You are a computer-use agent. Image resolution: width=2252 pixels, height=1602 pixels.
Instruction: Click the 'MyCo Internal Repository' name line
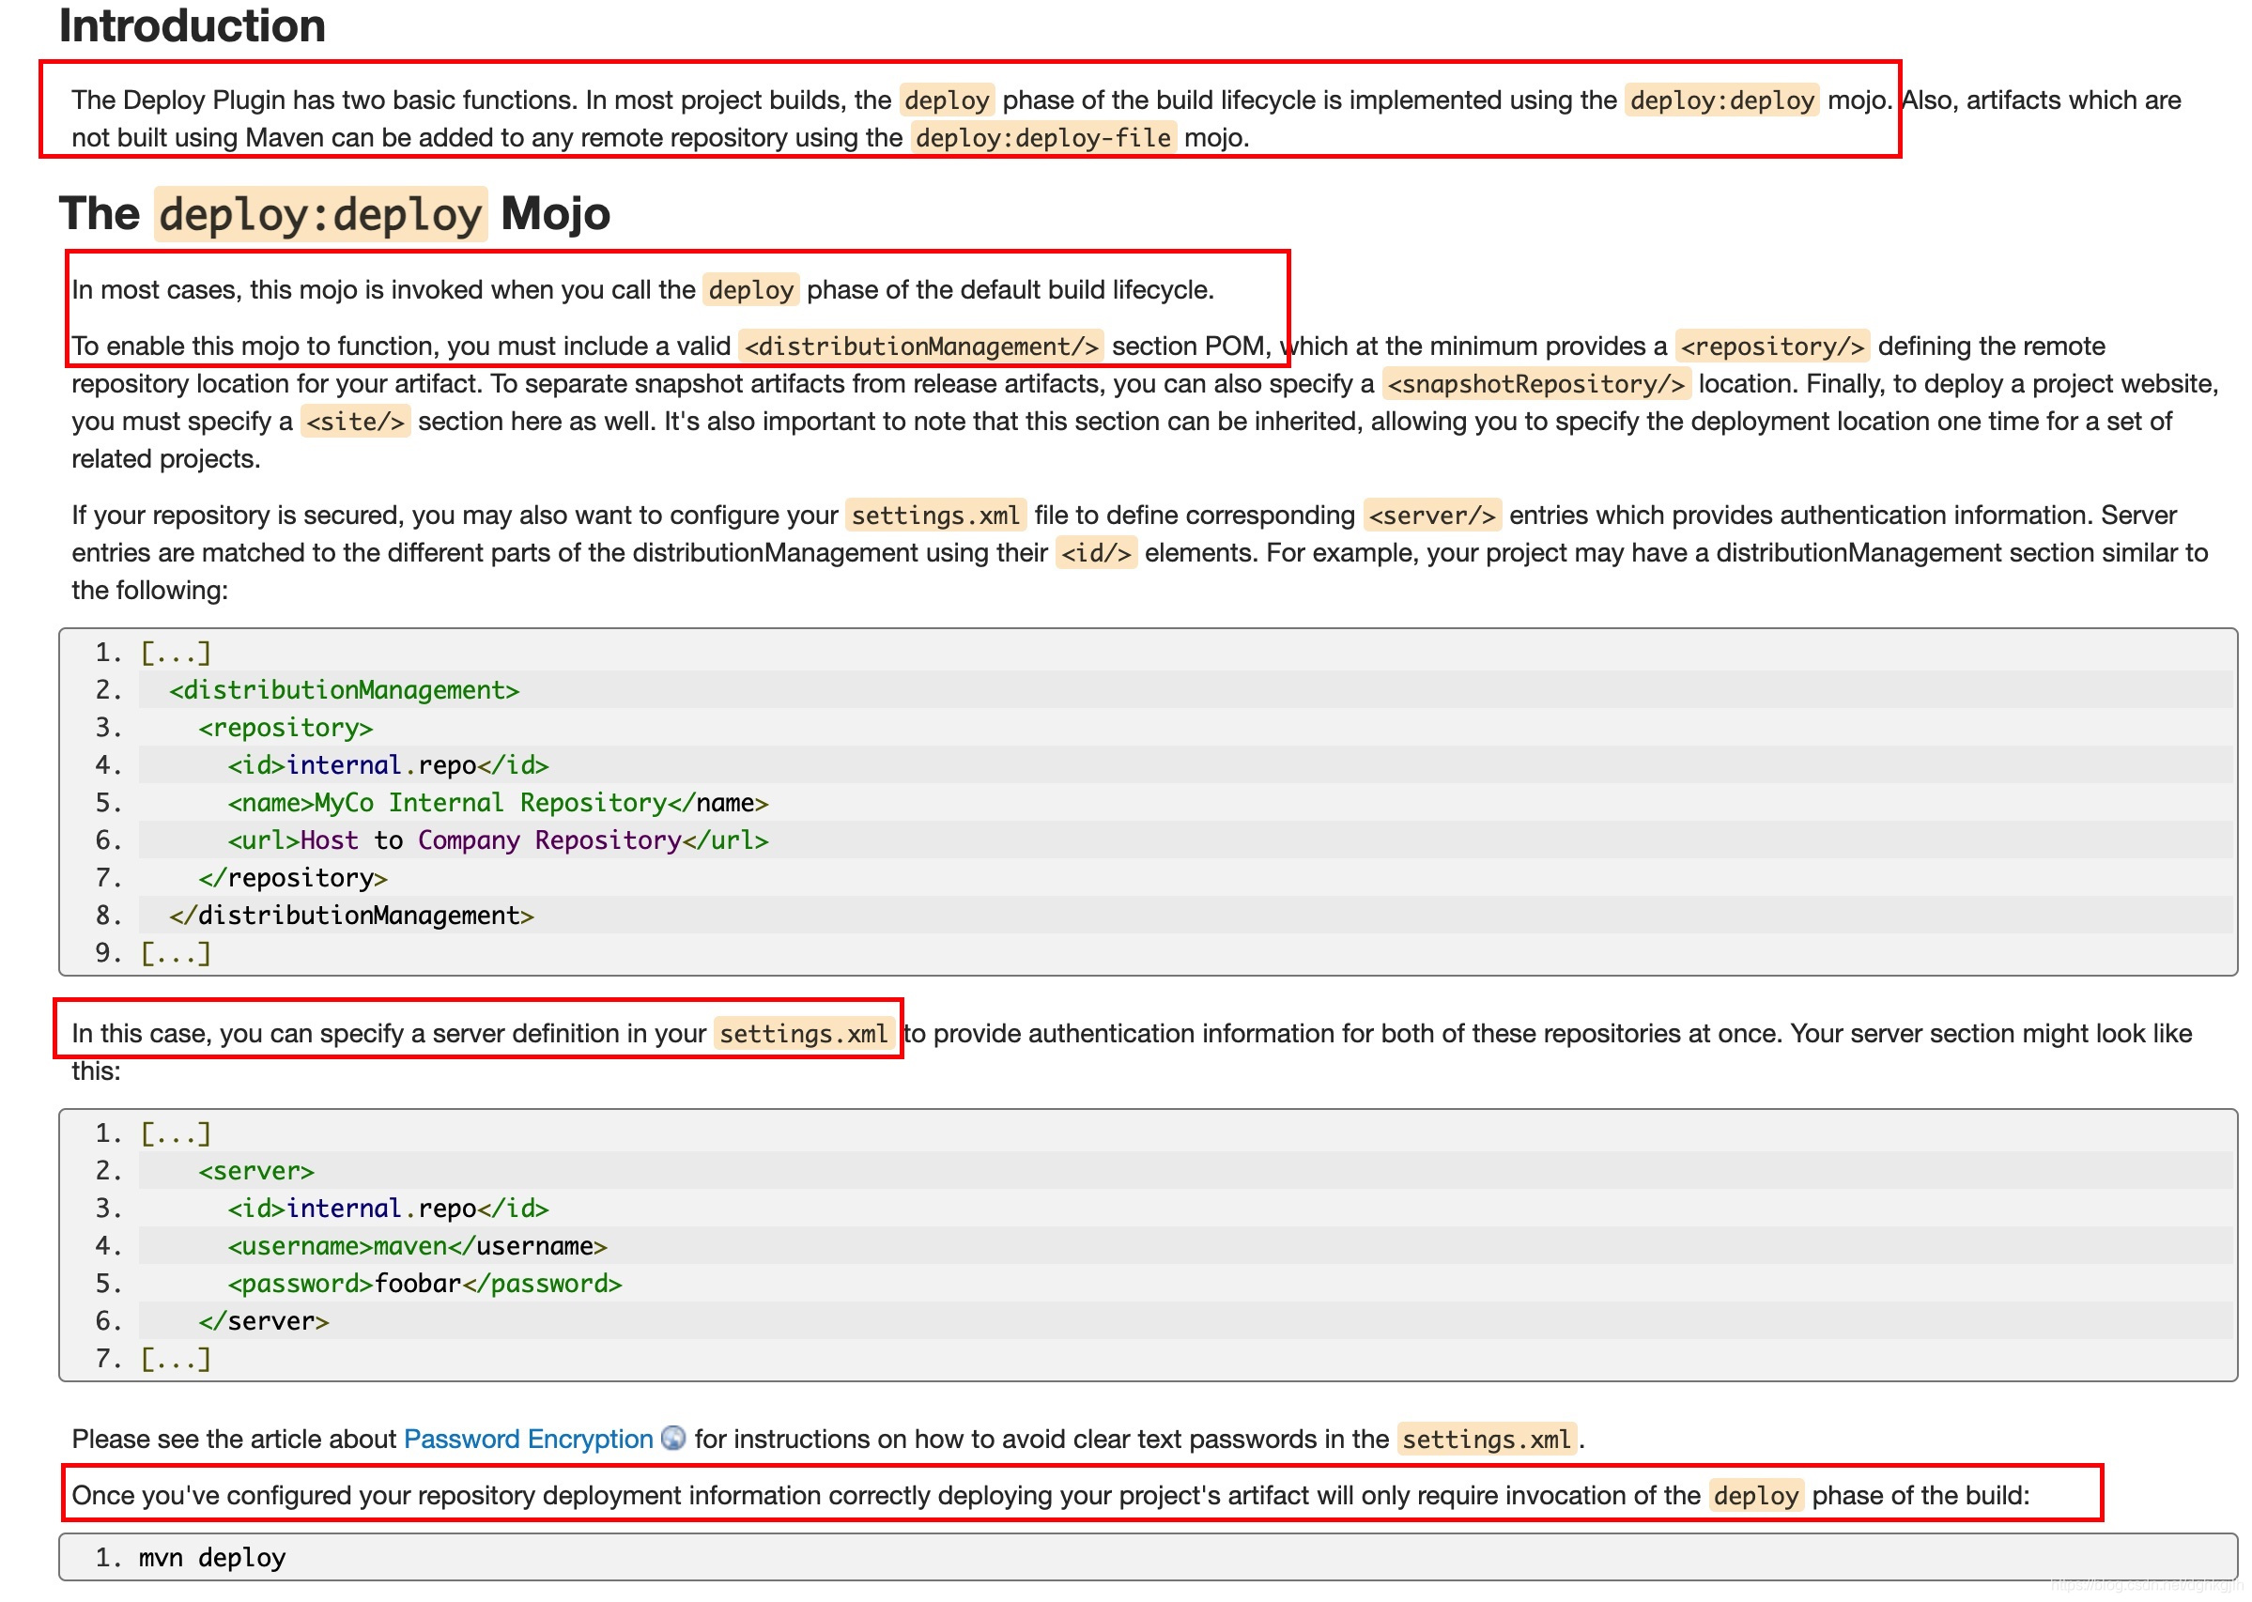[x=498, y=802]
